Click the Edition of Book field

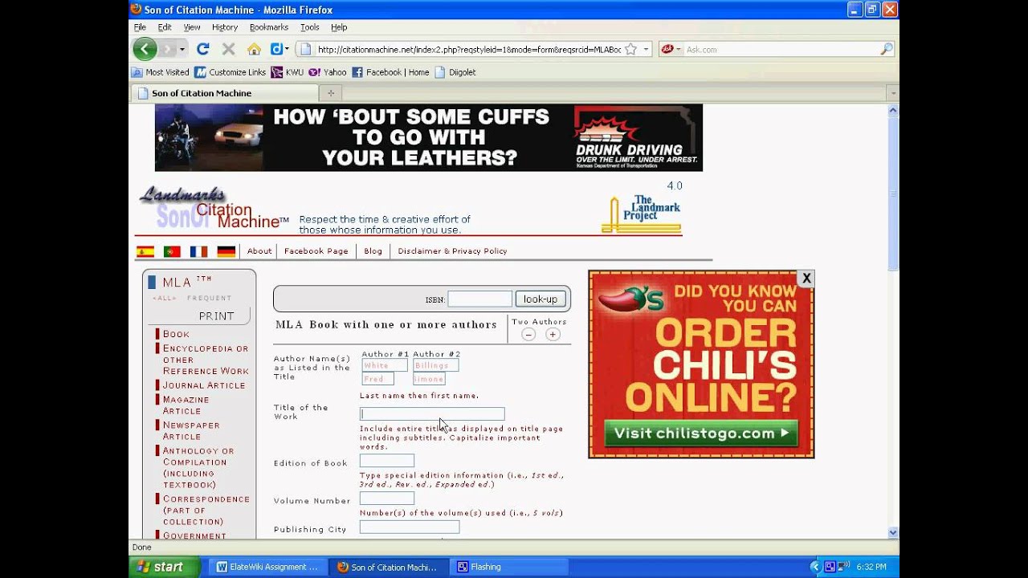pos(387,461)
